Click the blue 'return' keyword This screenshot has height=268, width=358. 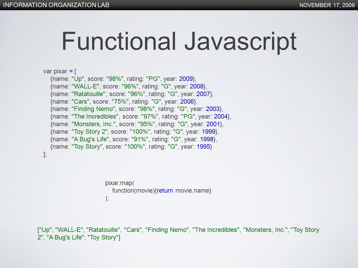tap(165, 191)
